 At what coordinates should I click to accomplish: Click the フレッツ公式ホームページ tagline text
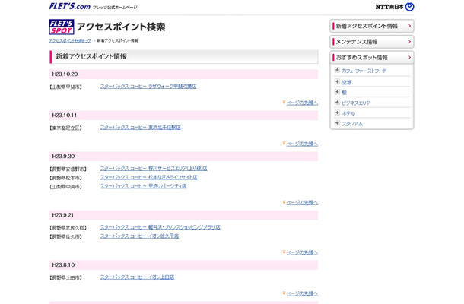[x=115, y=8]
